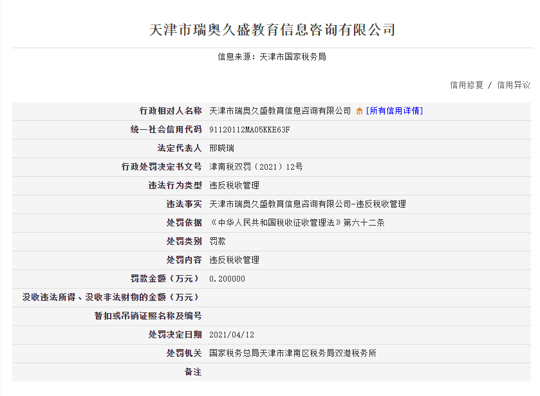Image resolution: width=540 pixels, height=396 pixels.
Task: Click the 违法事实 label
Action: [184, 204]
